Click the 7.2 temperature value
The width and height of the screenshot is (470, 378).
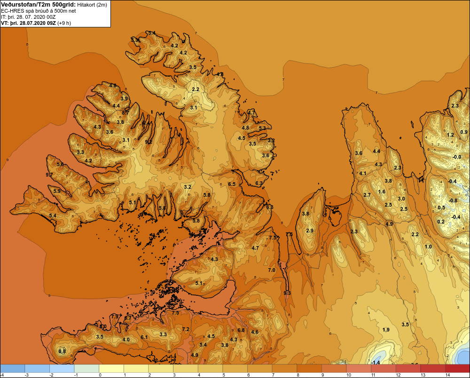186,329
